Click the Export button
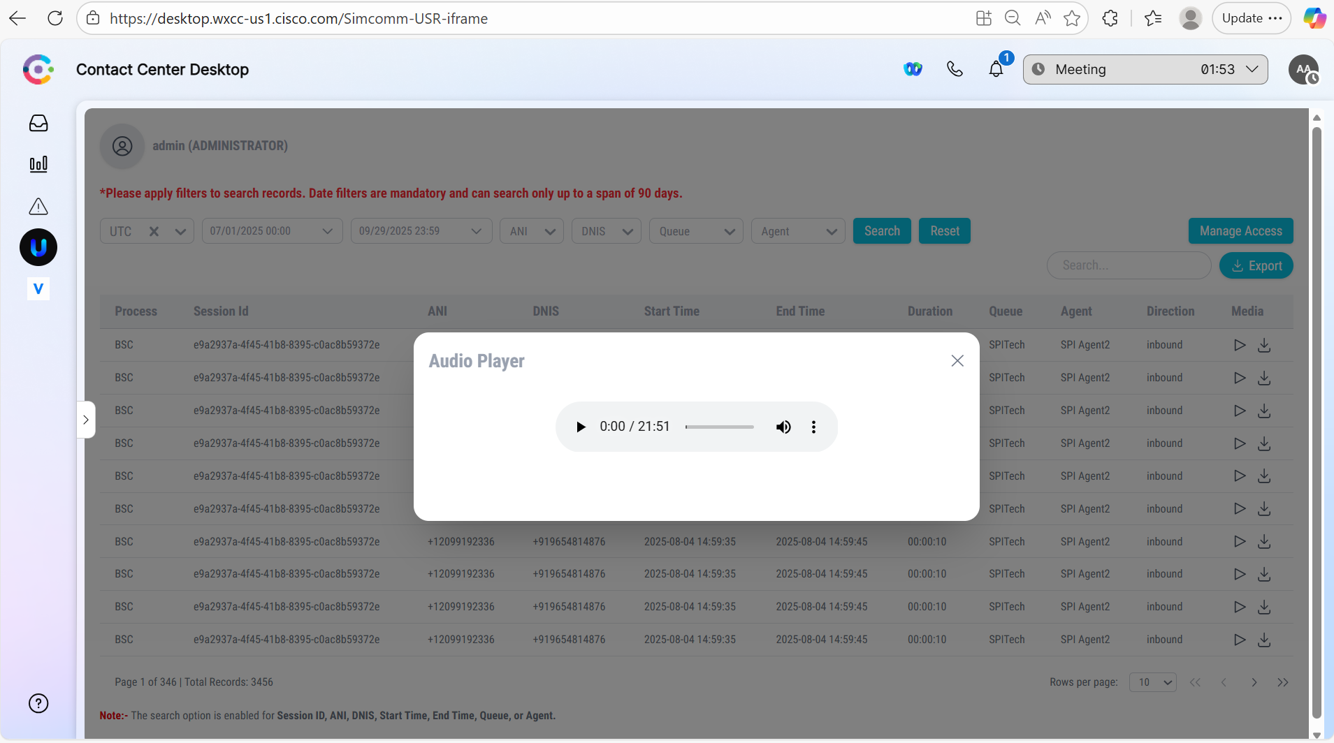The width and height of the screenshot is (1334, 743). pos(1256,265)
